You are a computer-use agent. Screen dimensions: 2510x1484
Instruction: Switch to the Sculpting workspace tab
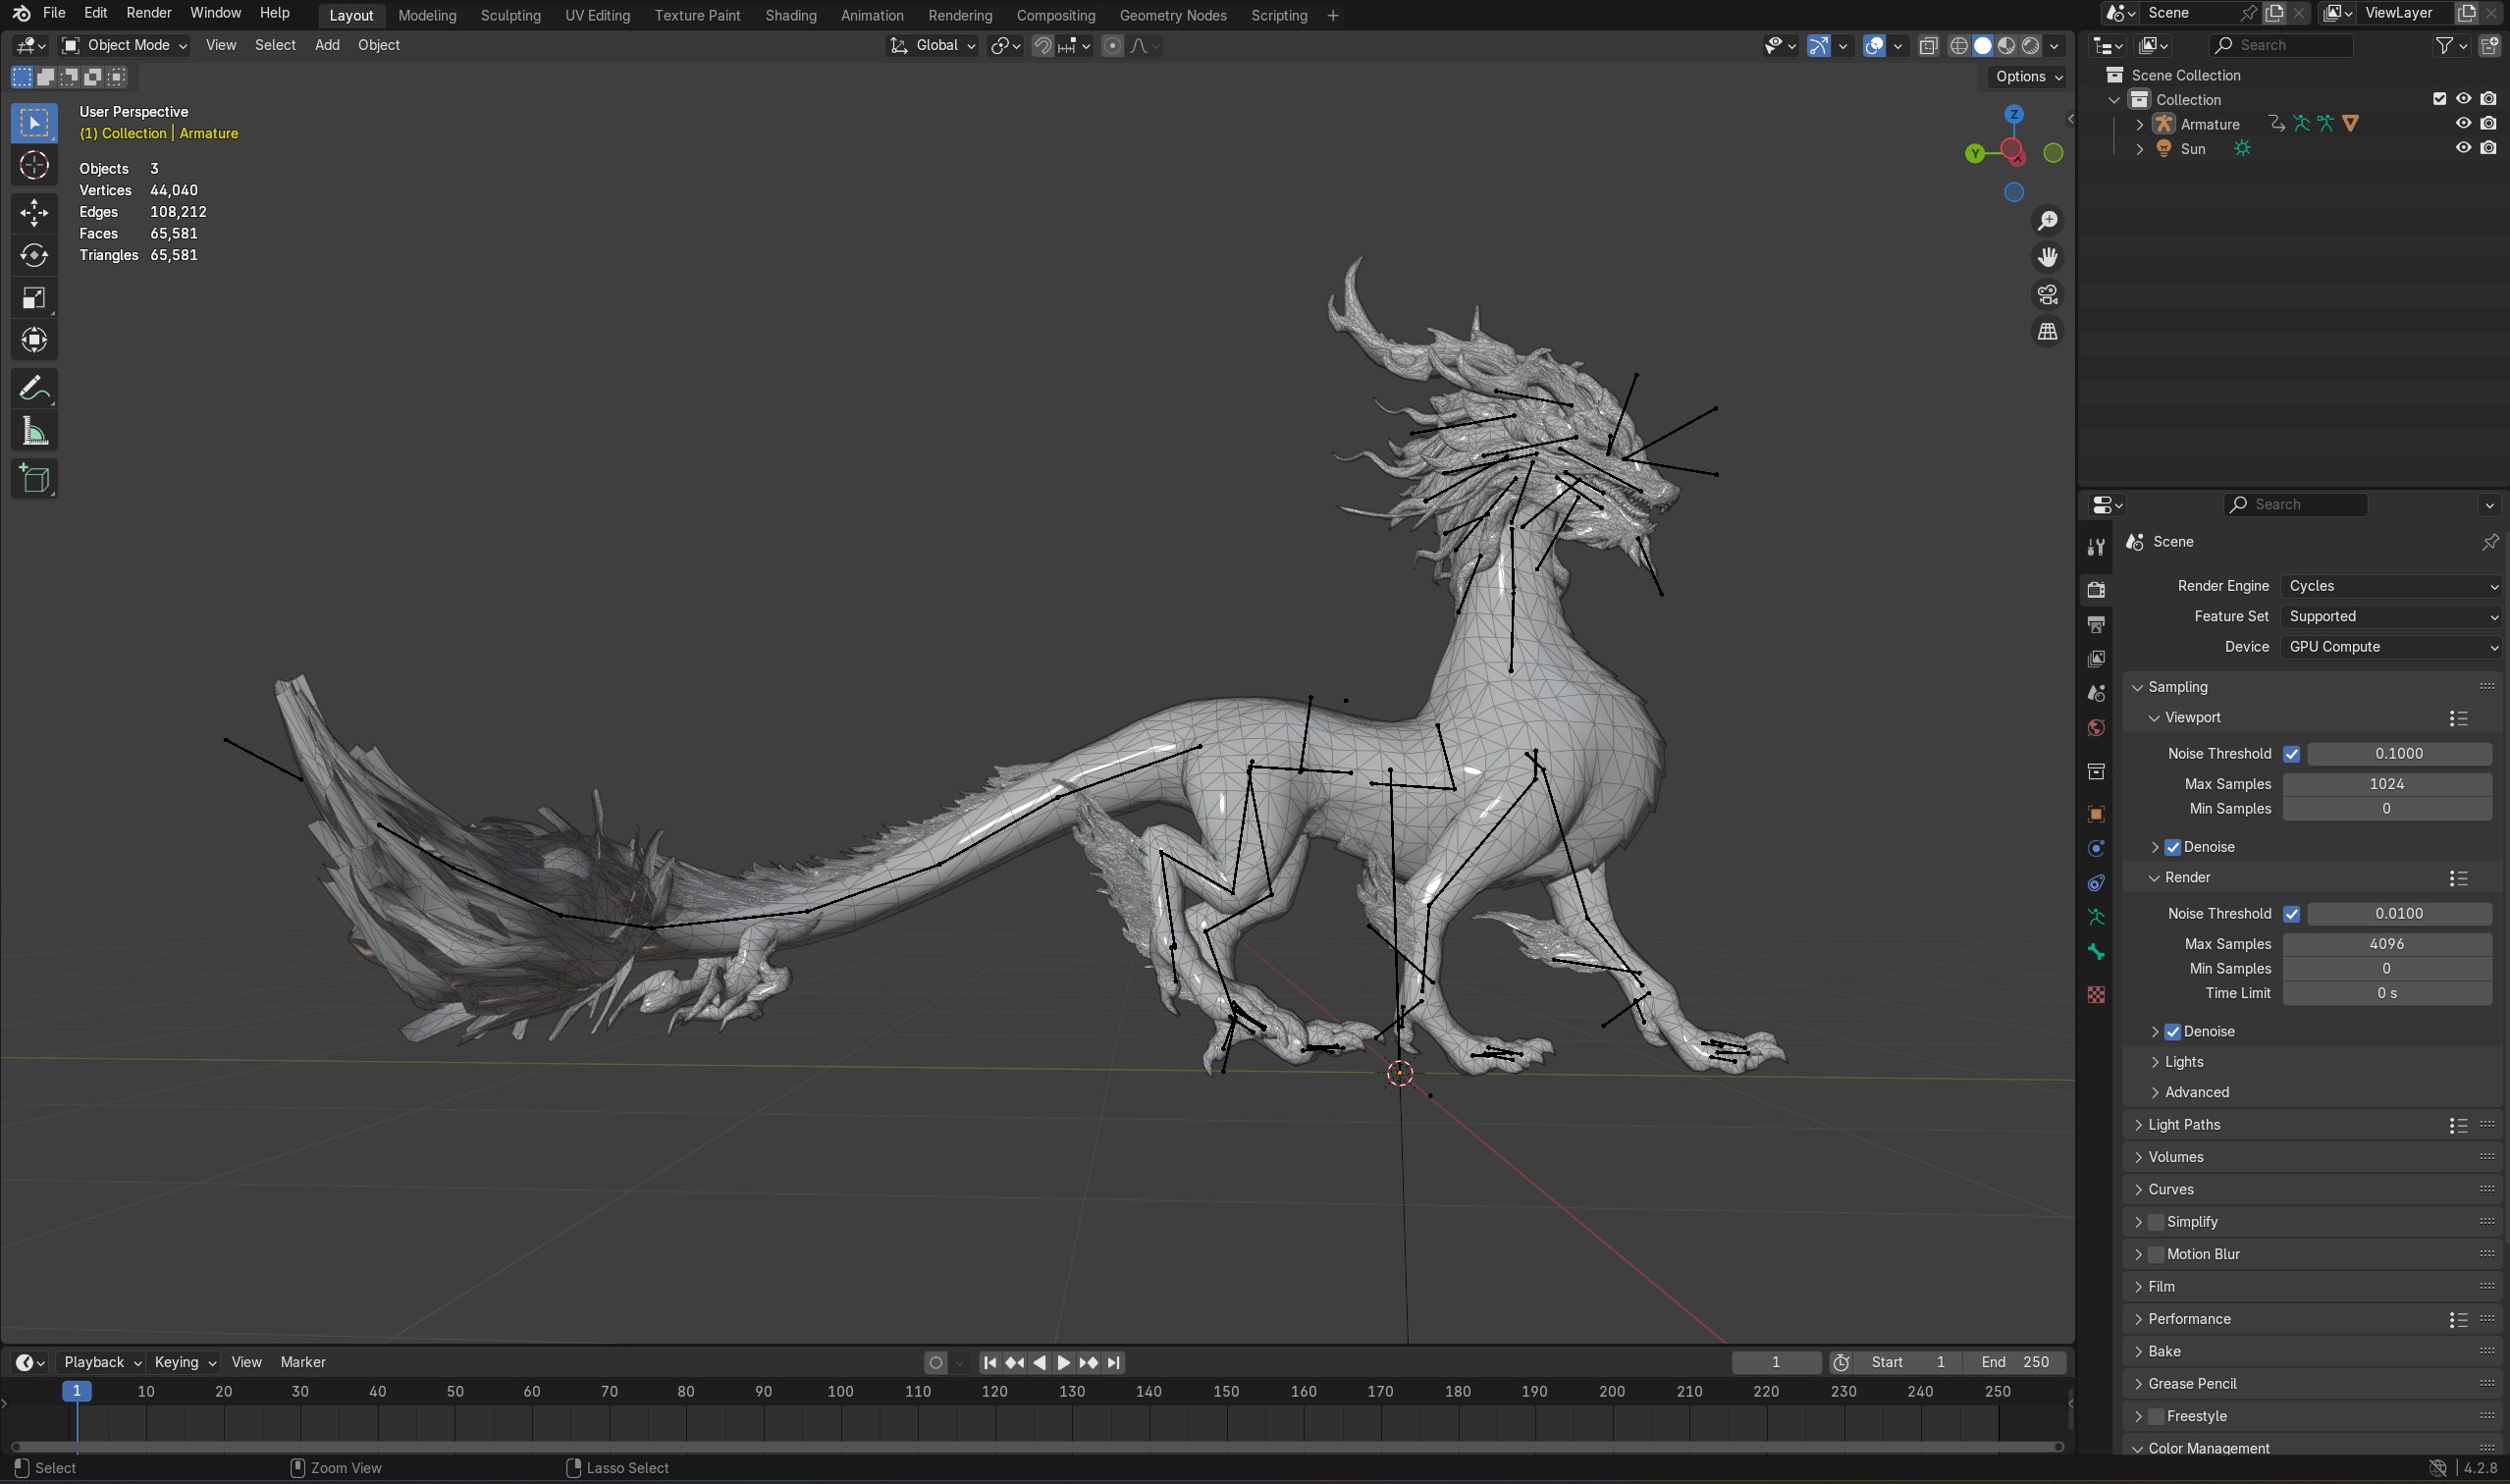point(510,15)
